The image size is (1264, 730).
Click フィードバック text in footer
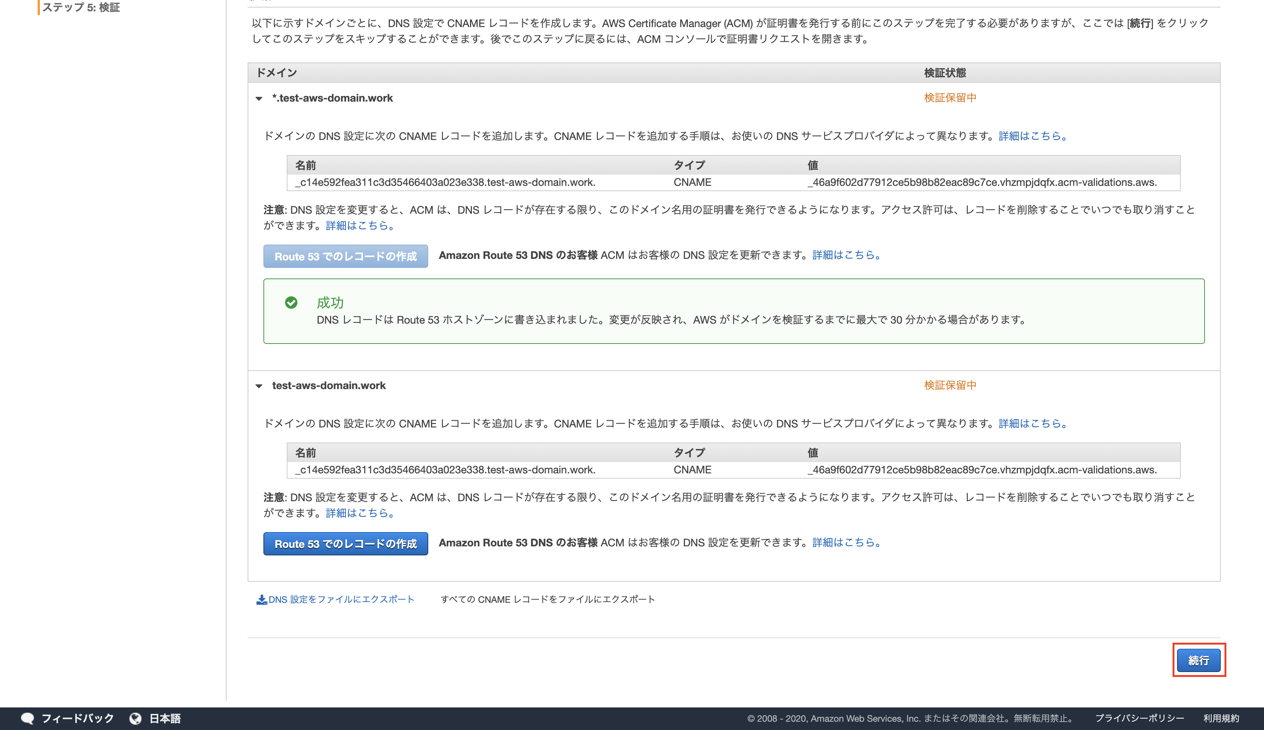click(78, 718)
